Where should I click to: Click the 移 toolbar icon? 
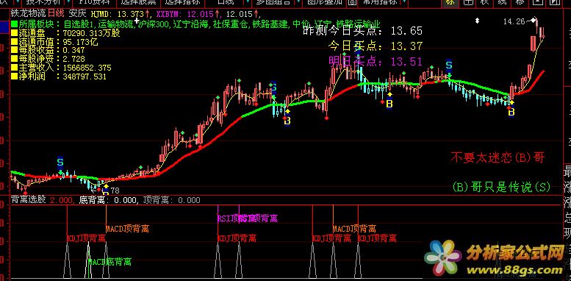[520, 2]
